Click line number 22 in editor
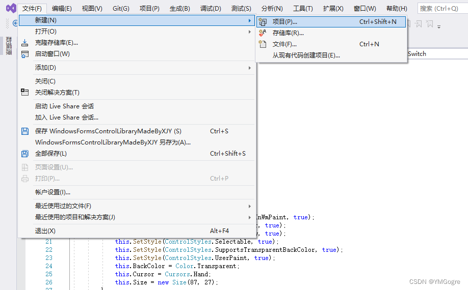The image size is (468, 290). coord(49,250)
